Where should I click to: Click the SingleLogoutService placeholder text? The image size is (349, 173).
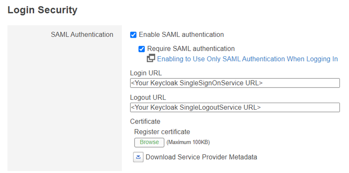tap(196, 108)
